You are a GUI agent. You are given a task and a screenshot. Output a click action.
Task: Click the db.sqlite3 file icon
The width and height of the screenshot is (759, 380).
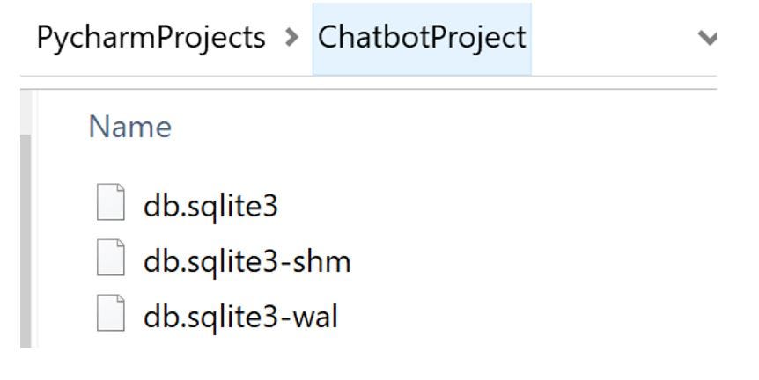coord(110,205)
